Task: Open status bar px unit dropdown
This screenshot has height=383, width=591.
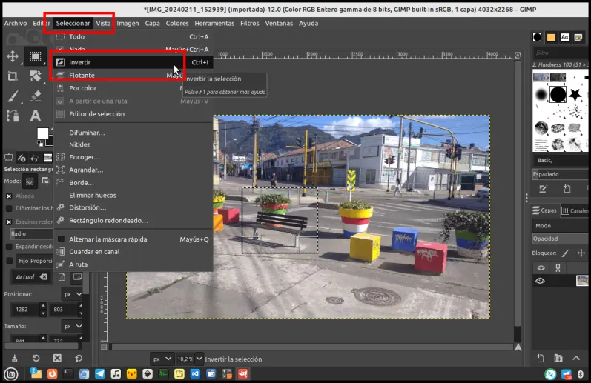Action: 162,359
